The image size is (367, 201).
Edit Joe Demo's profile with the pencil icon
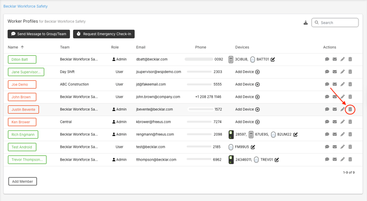coord(342,84)
